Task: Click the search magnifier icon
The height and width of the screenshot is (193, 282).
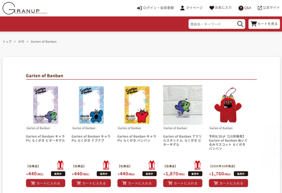Action: pyautogui.click(x=240, y=24)
